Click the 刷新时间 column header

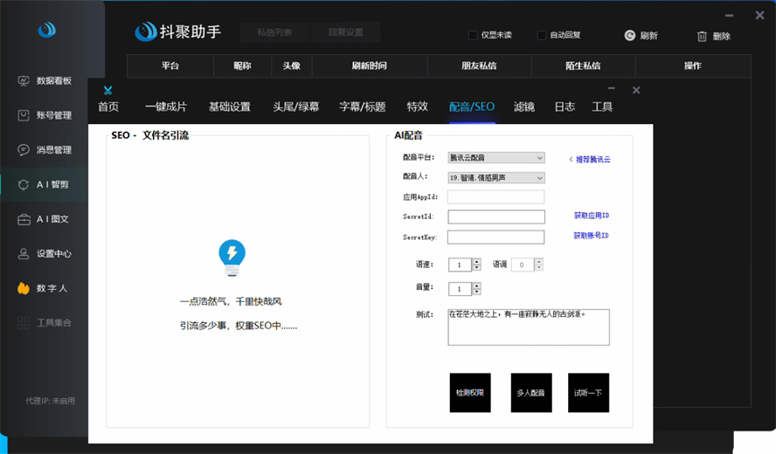[x=370, y=65]
